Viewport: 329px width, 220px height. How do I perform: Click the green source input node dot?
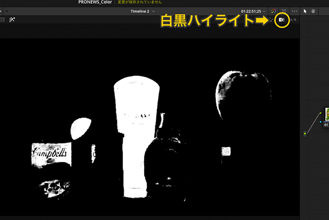click(305, 133)
